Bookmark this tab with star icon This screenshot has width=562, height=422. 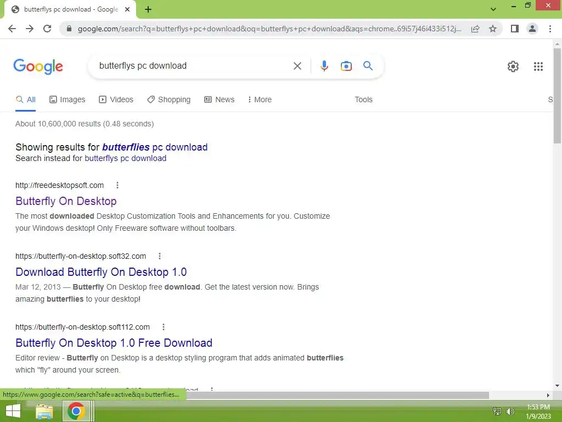[x=493, y=29]
